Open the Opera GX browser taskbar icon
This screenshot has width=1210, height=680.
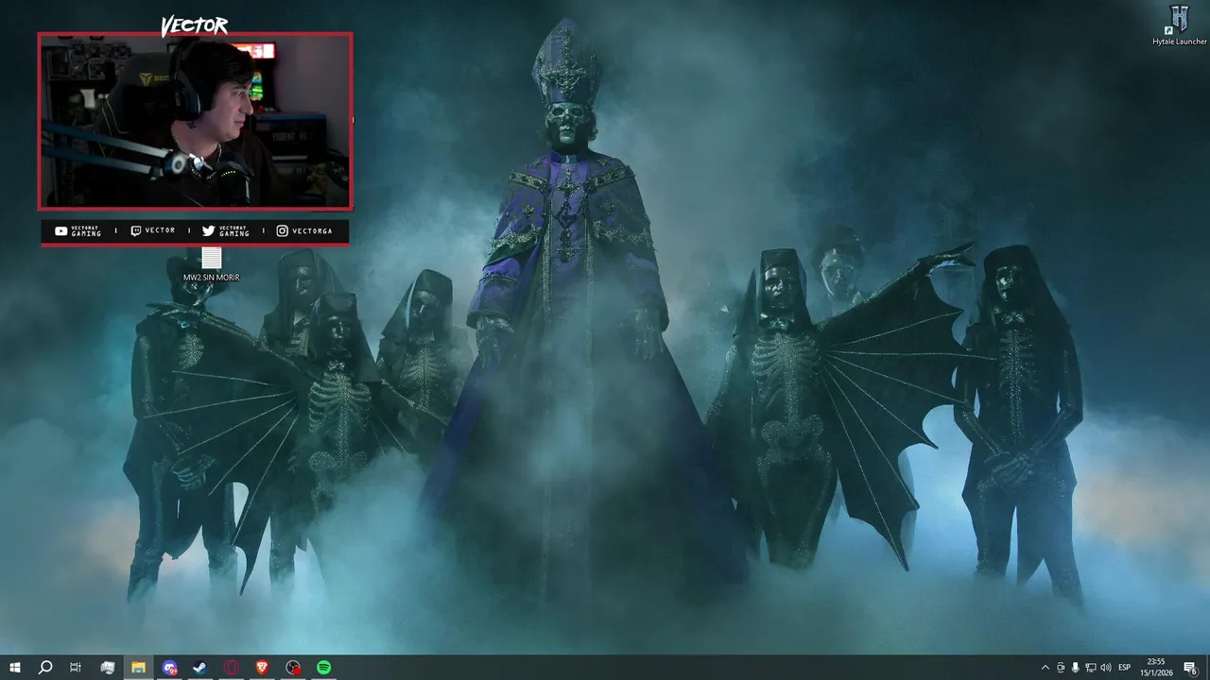click(x=231, y=668)
